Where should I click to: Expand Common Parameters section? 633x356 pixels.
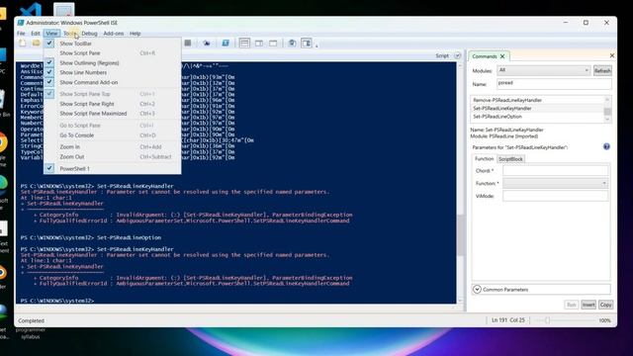coord(477,290)
